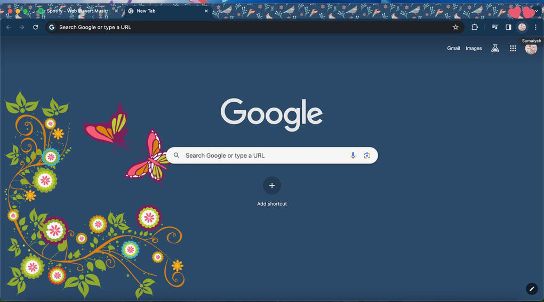Viewport: 544px width, 302px height.
Task: Open the Google apps grid
Action: click(x=513, y=48)
